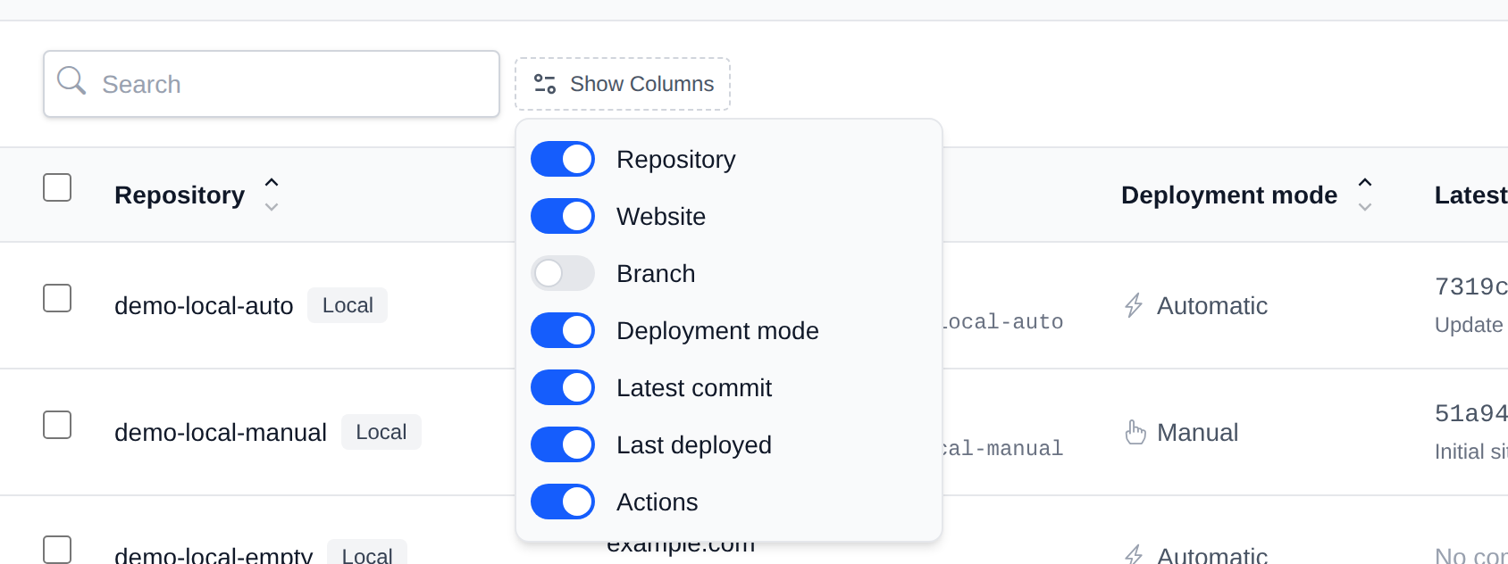Screen dimensions: 1508x564
Task: Open the demo-local-empty repository name
Action: click(x=214, y=554)
